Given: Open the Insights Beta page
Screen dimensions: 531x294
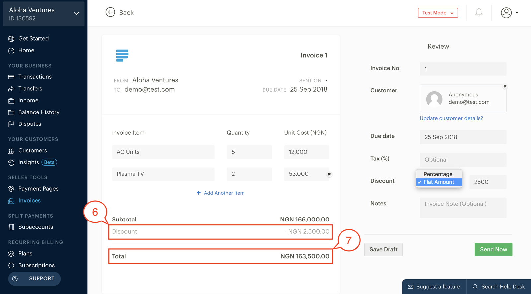Looking at the screenshot, I should [x=33, y=162].
